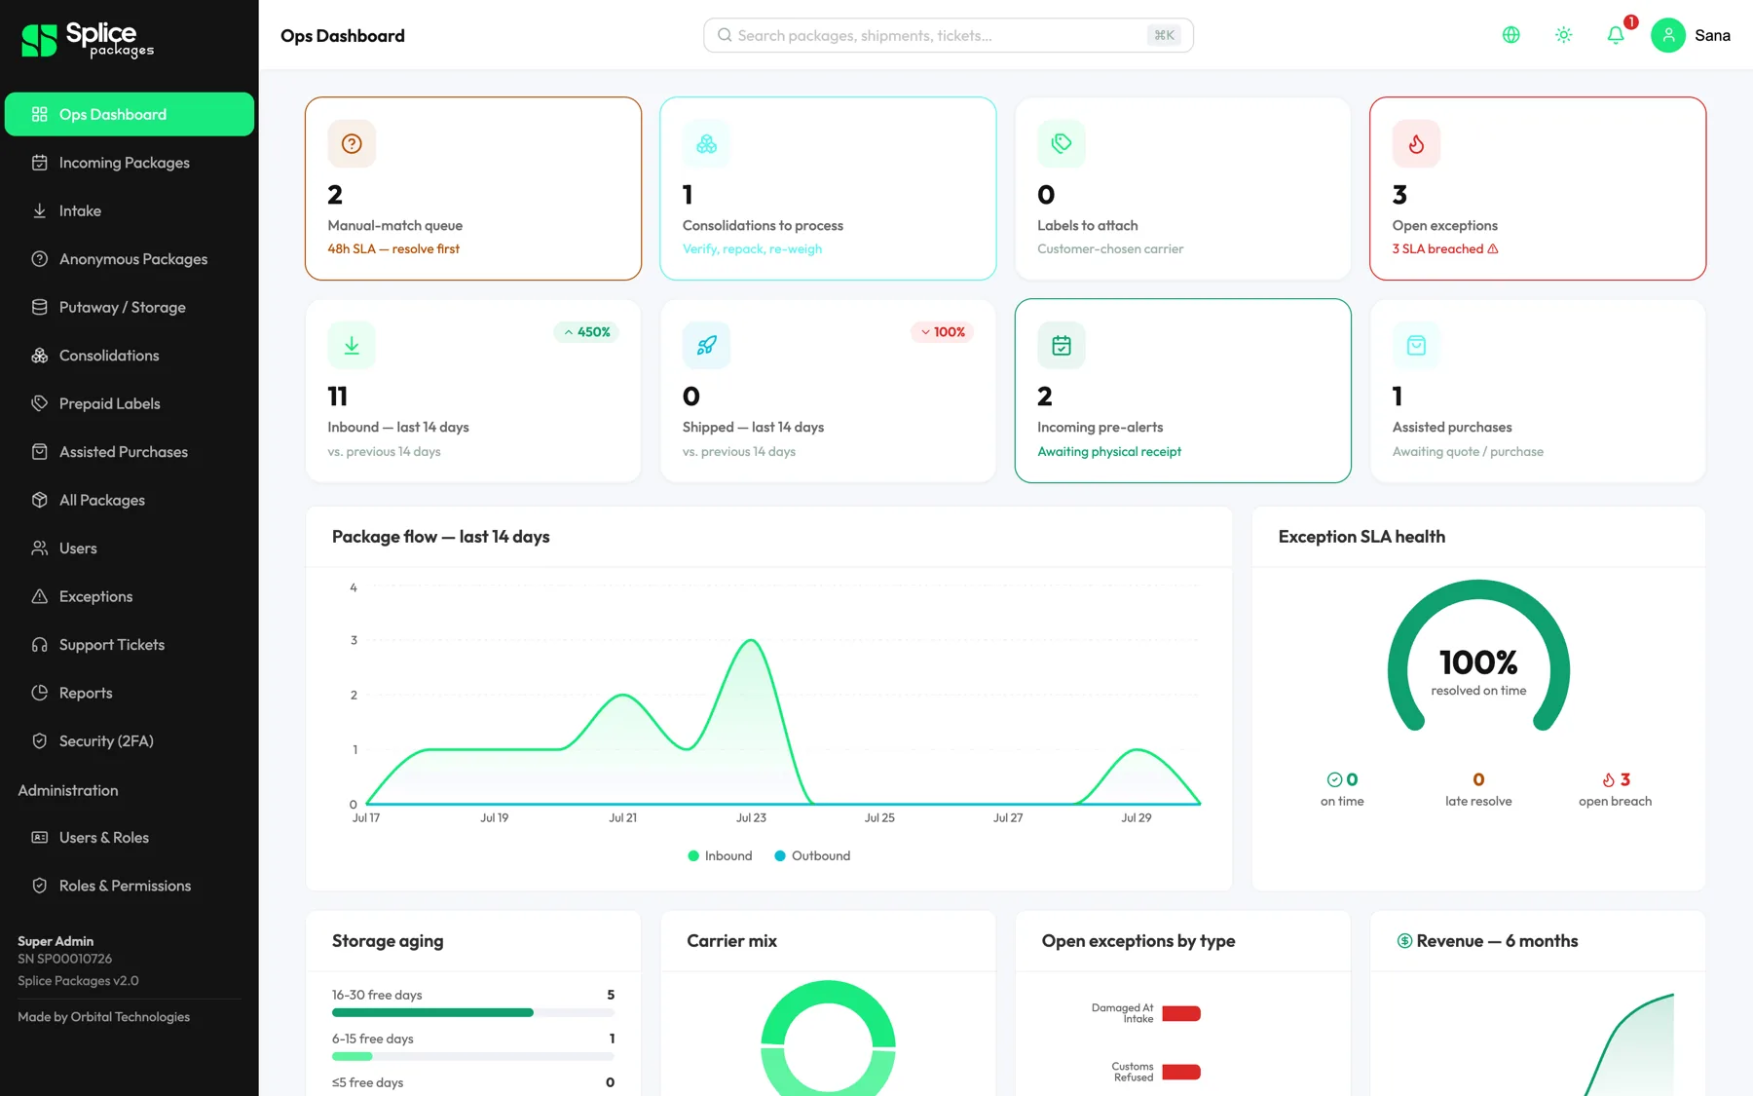Click the flame icon on Open exceptions card
This screenshot has width=1753, height=1096.
[1416, 144]
